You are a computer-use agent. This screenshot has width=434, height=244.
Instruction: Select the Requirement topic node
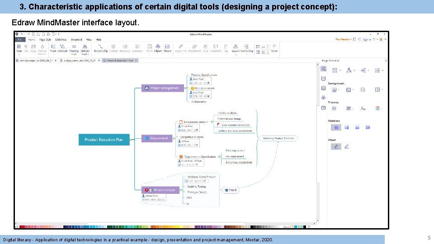coord(157,138)
